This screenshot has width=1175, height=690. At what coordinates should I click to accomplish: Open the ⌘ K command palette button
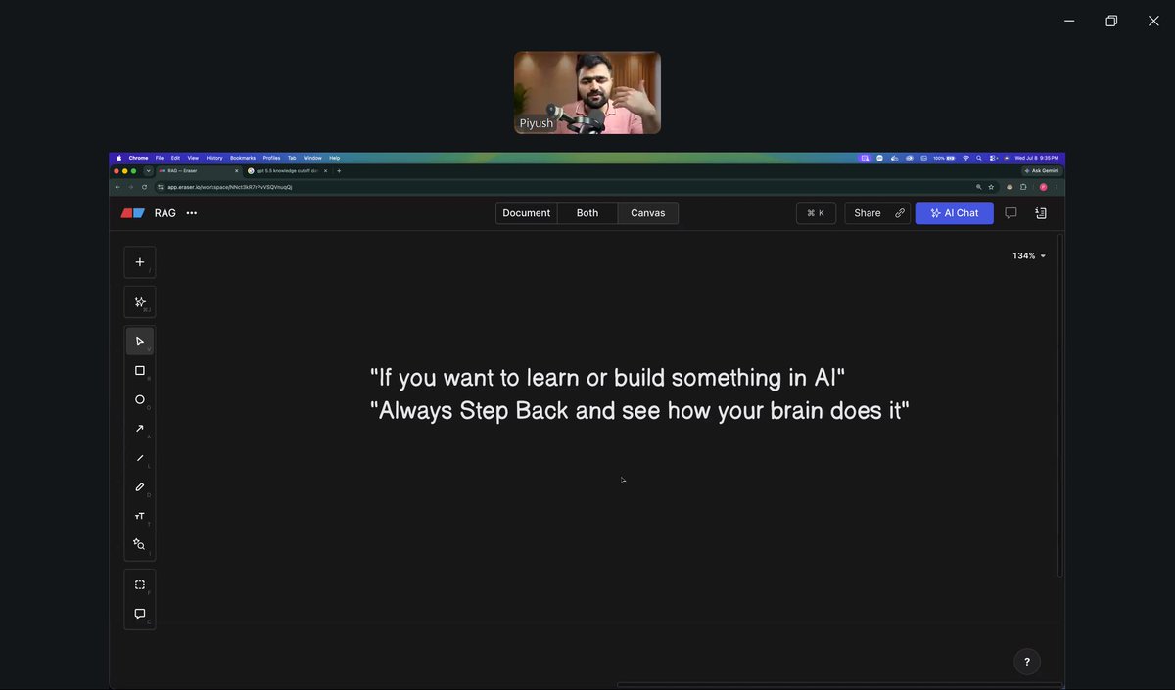816,213
